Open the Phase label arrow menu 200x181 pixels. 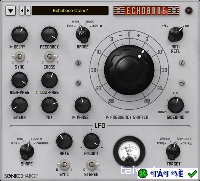coord(74,117)
